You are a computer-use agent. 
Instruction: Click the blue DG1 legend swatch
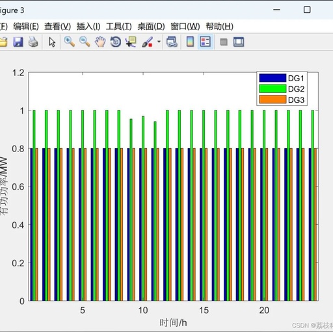(273, 78)
